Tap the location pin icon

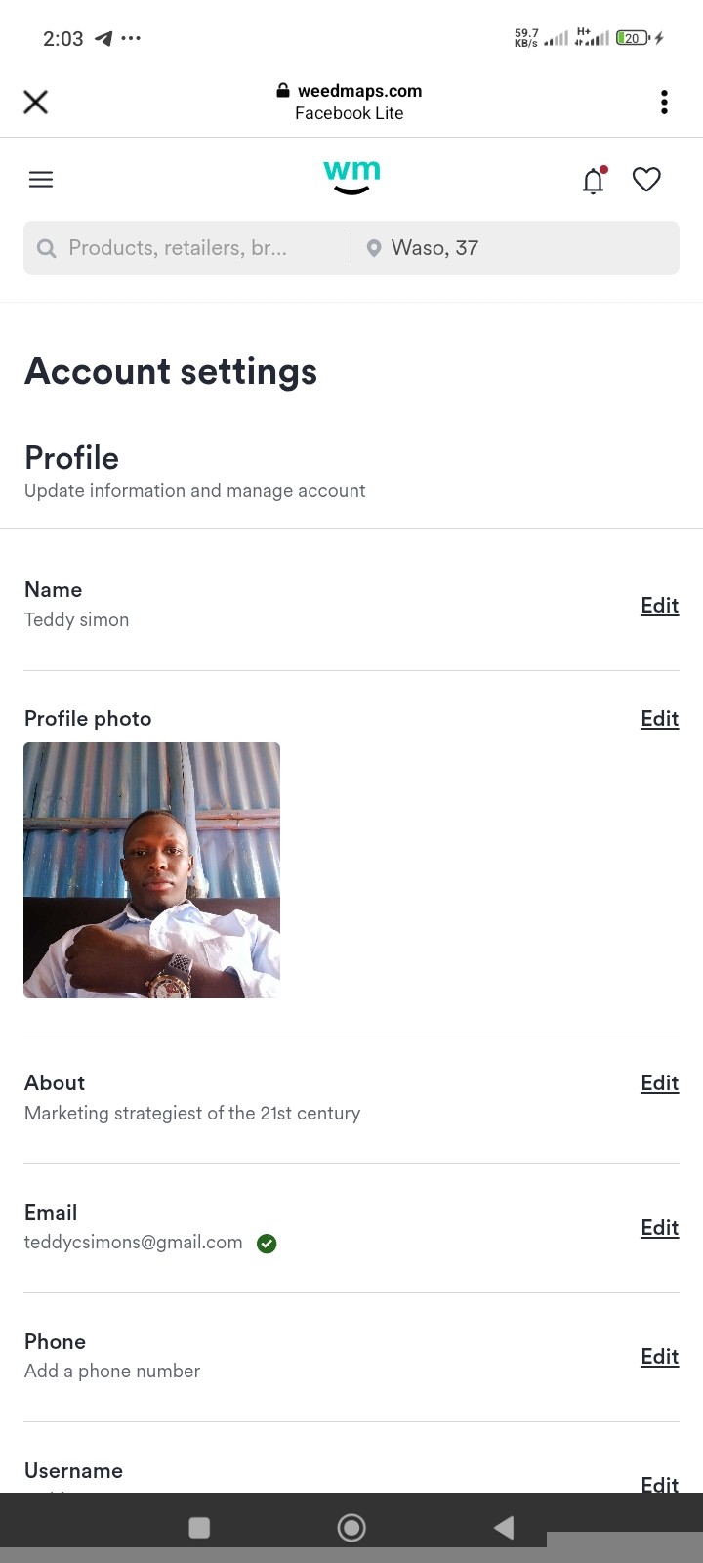(x=373, y=248)
